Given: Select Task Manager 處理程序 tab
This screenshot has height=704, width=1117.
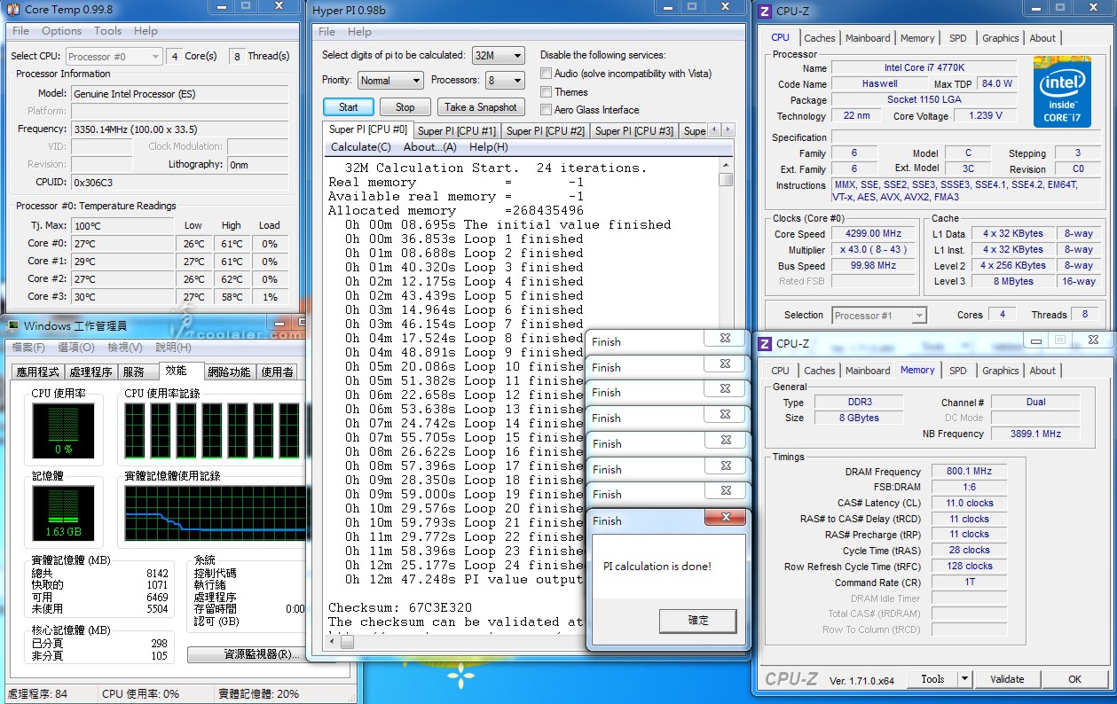Looking at the screenshot, I should 91,372.
